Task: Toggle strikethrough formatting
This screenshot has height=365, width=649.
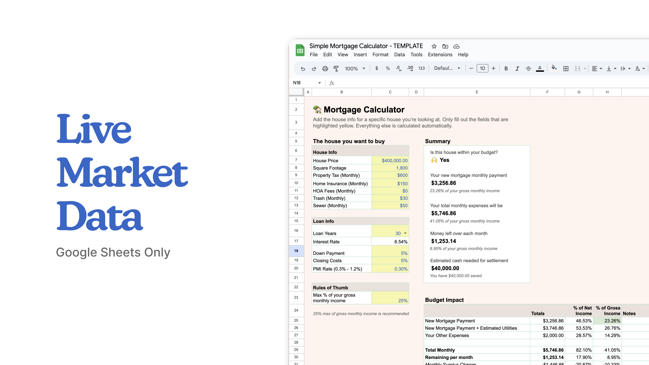Action: pyautogui.click(x=528, y=68)
